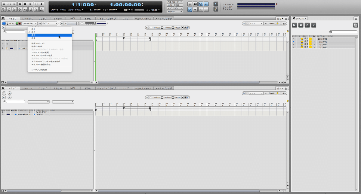This screenshot has height=194, width=361.
Task: Toggle the G grid button in 曲2 window
Action: pos(244,23)
